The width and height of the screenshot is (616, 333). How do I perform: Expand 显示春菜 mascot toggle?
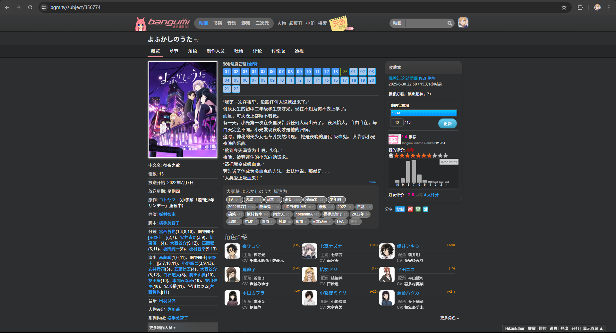(593, 329)
